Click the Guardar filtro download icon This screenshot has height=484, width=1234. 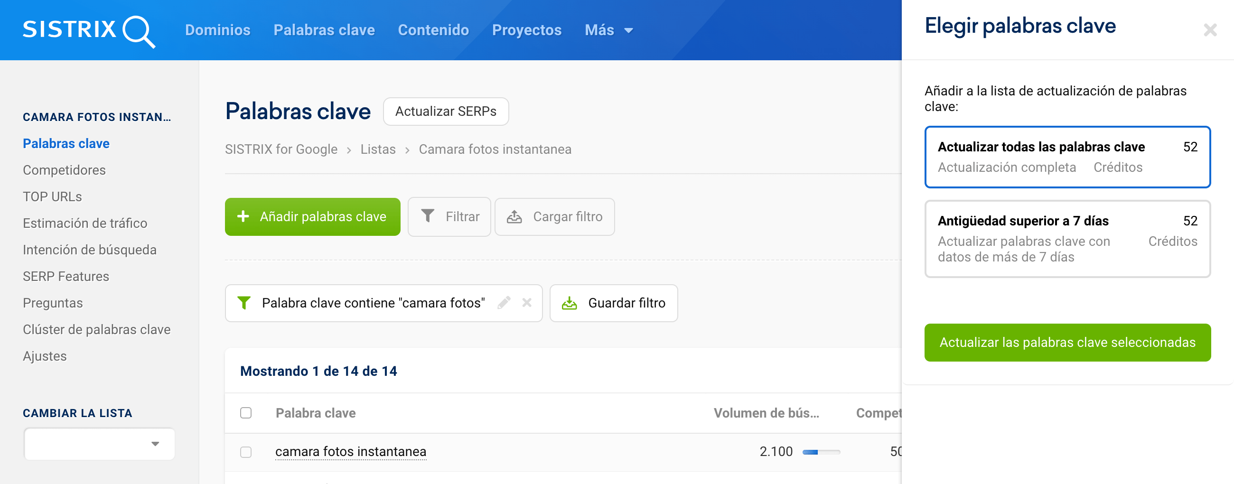tap(569, 303)
